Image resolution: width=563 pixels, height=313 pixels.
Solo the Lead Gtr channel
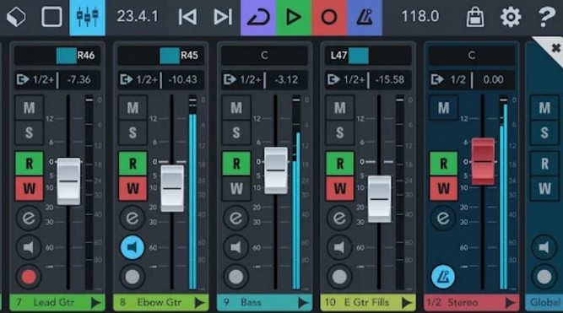click(x=29, y=132)
